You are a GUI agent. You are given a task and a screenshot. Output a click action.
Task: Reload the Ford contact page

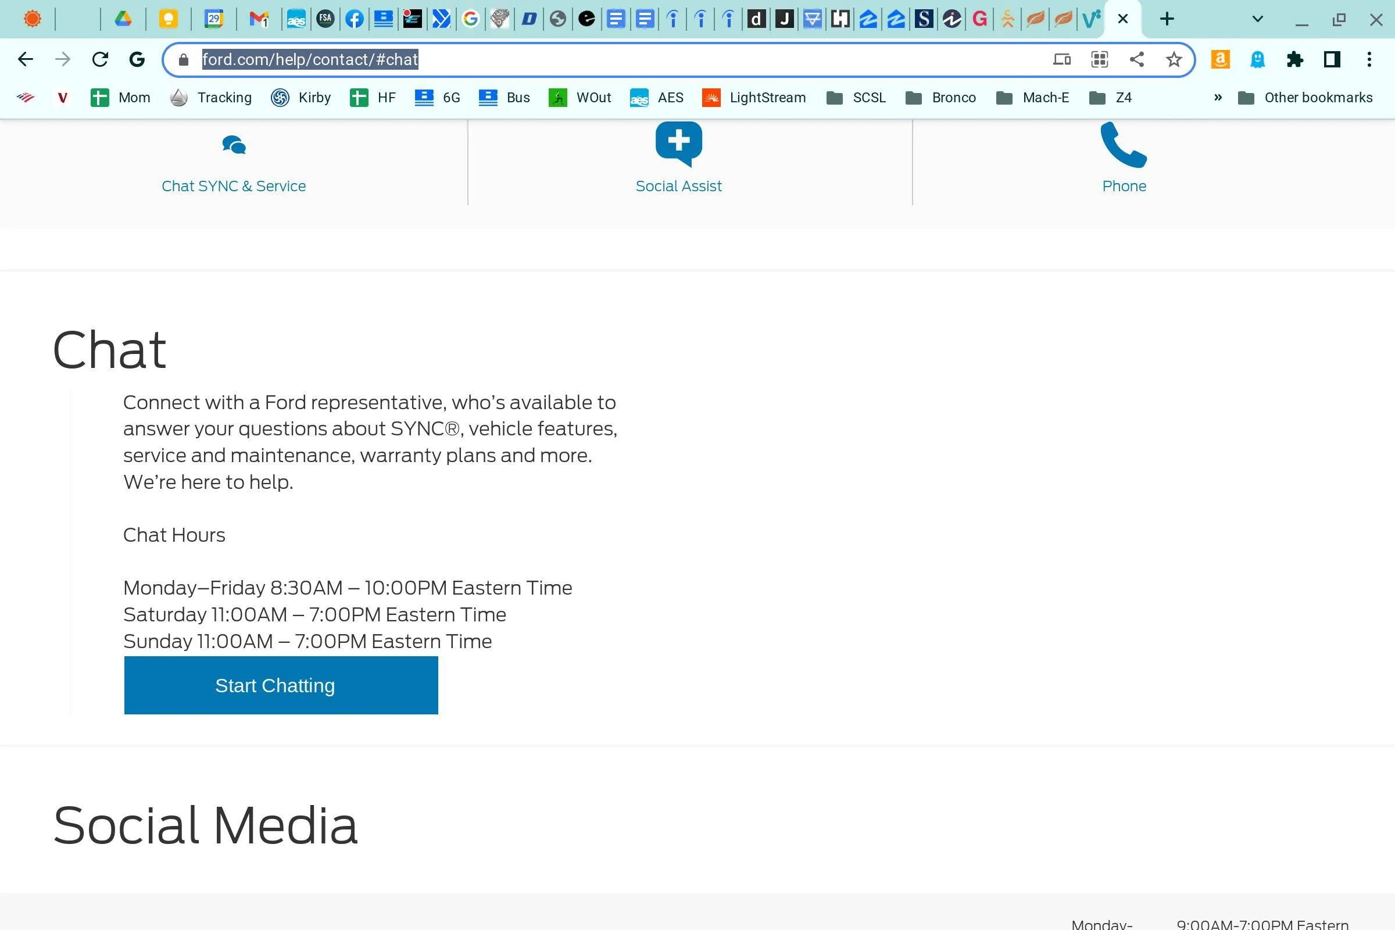[100, 59]
